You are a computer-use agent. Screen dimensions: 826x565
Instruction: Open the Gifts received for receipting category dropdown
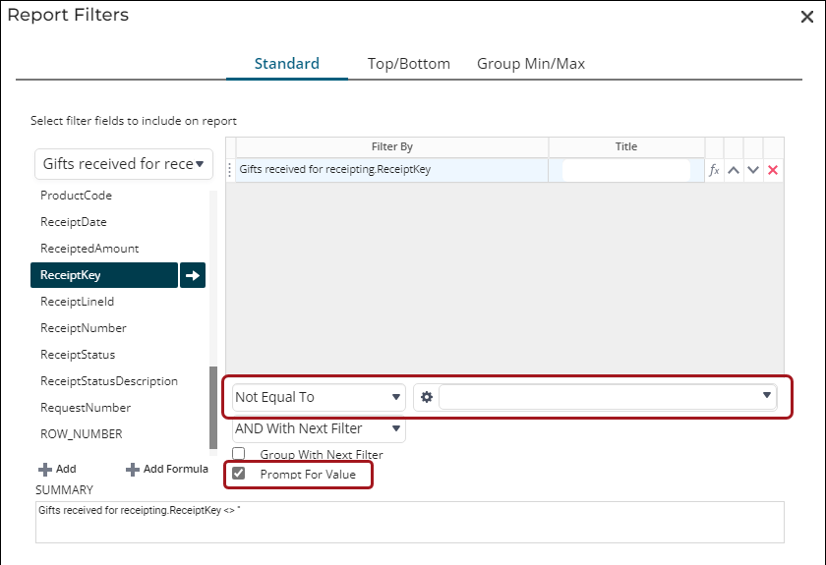click(x=124, y=164)
